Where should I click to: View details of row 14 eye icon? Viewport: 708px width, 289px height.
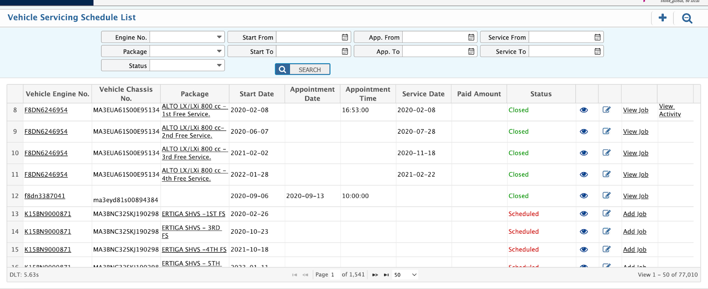click(x=584, y=231)
